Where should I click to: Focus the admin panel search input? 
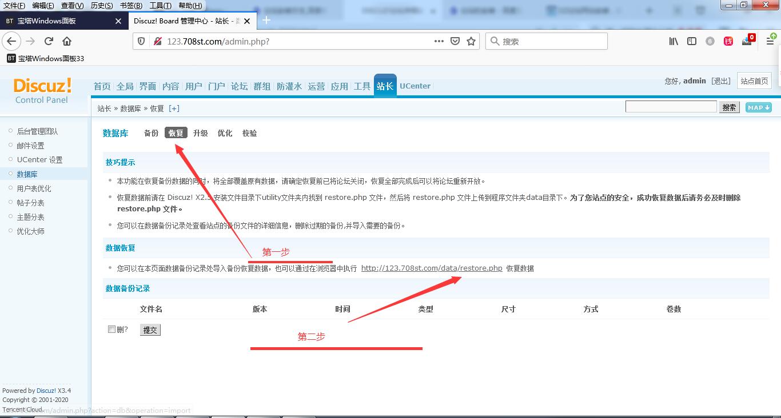[671, 107]
